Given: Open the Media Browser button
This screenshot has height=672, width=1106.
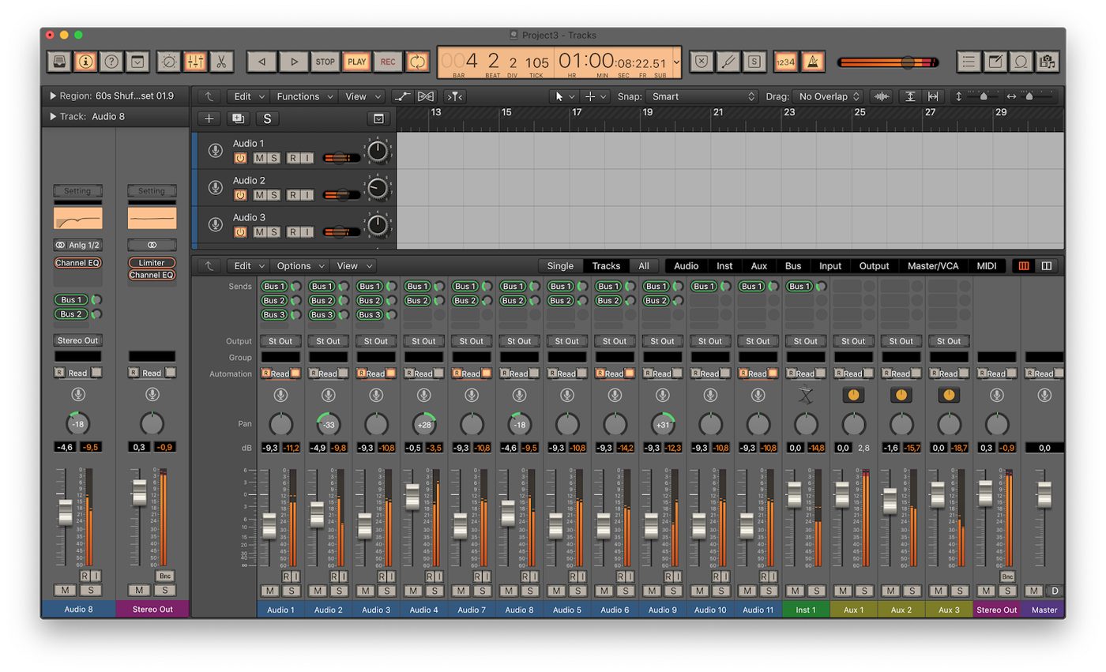Looking at the screenshot, I should point(1048,62).
